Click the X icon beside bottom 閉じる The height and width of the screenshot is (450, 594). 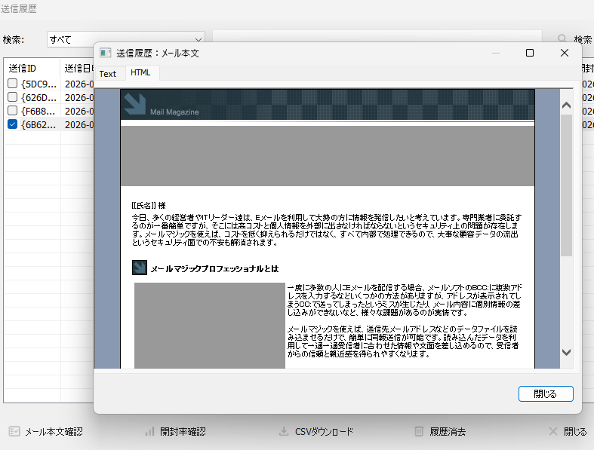[553, 431]
